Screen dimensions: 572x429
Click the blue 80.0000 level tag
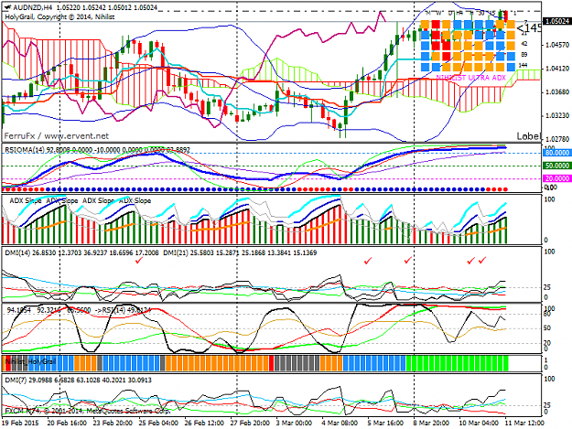click(557, 153)
